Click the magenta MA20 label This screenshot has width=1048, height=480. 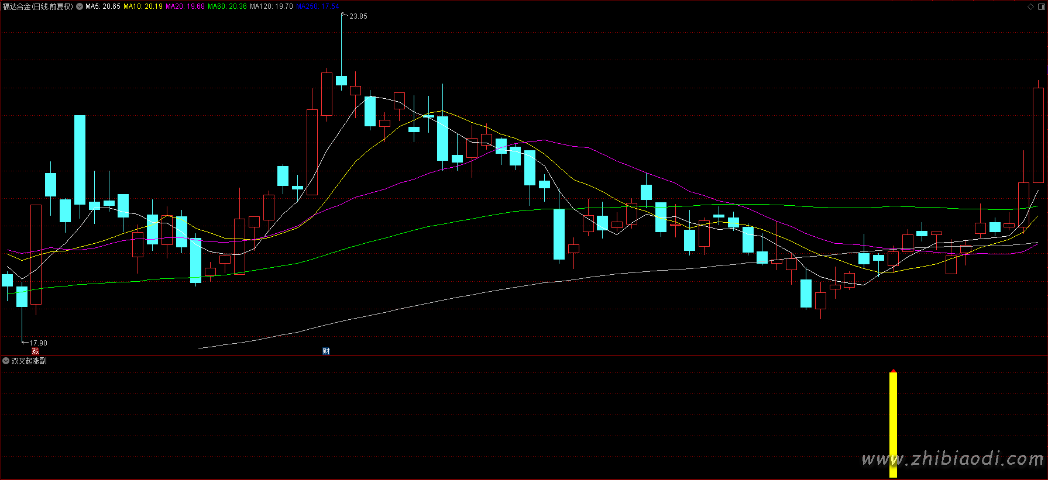click(x=185, y=7)
